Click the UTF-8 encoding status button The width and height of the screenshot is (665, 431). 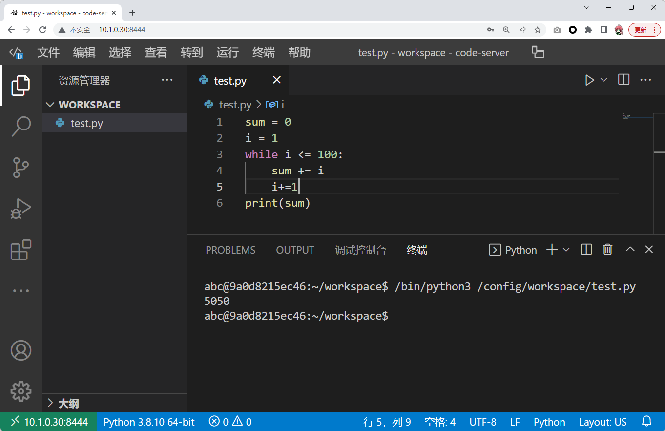pos(482,422)
